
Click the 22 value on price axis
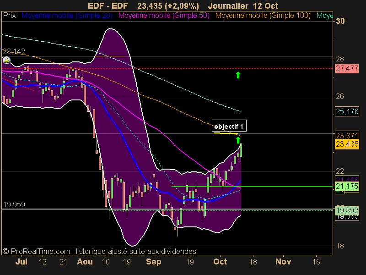point(340,171)
